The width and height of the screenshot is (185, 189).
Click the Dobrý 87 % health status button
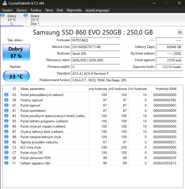pyautogui.click(x=16, y=53)
